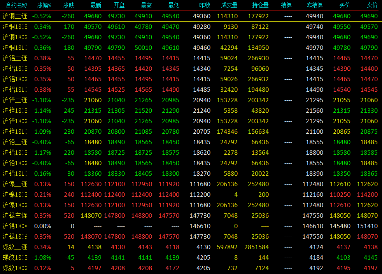382x274 pixels.
Task: Select the 沪镍主连 contract row
Action: (191, 184)
